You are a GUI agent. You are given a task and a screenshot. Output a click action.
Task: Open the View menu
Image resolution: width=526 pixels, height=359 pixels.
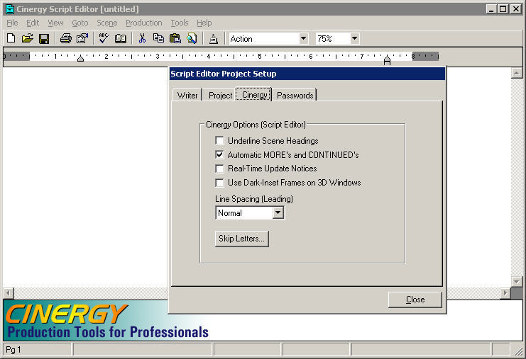tap(55, 23)
